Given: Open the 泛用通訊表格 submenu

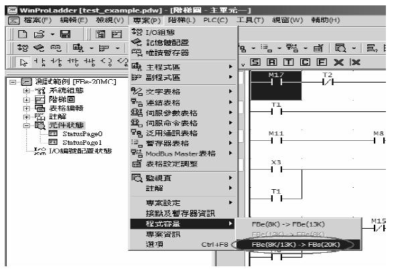Looking at the screenshot, I should 183,133.
